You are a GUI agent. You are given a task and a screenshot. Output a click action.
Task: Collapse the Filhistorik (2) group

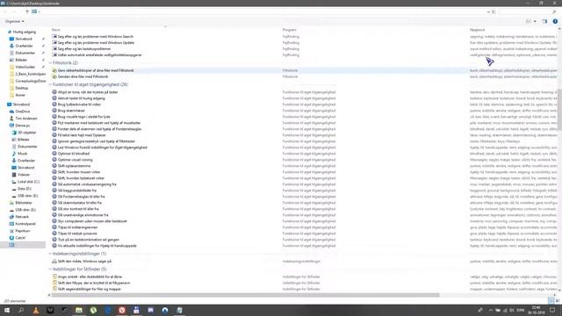click(50, 63)
